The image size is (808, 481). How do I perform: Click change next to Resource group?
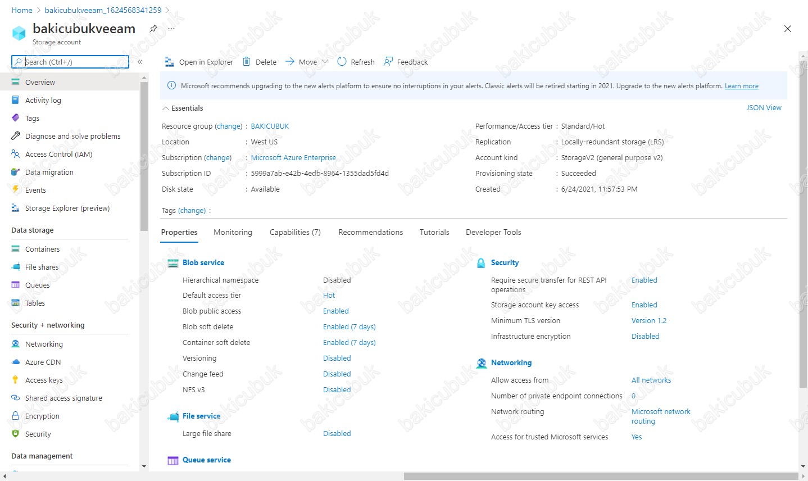[x=229, y=126]
